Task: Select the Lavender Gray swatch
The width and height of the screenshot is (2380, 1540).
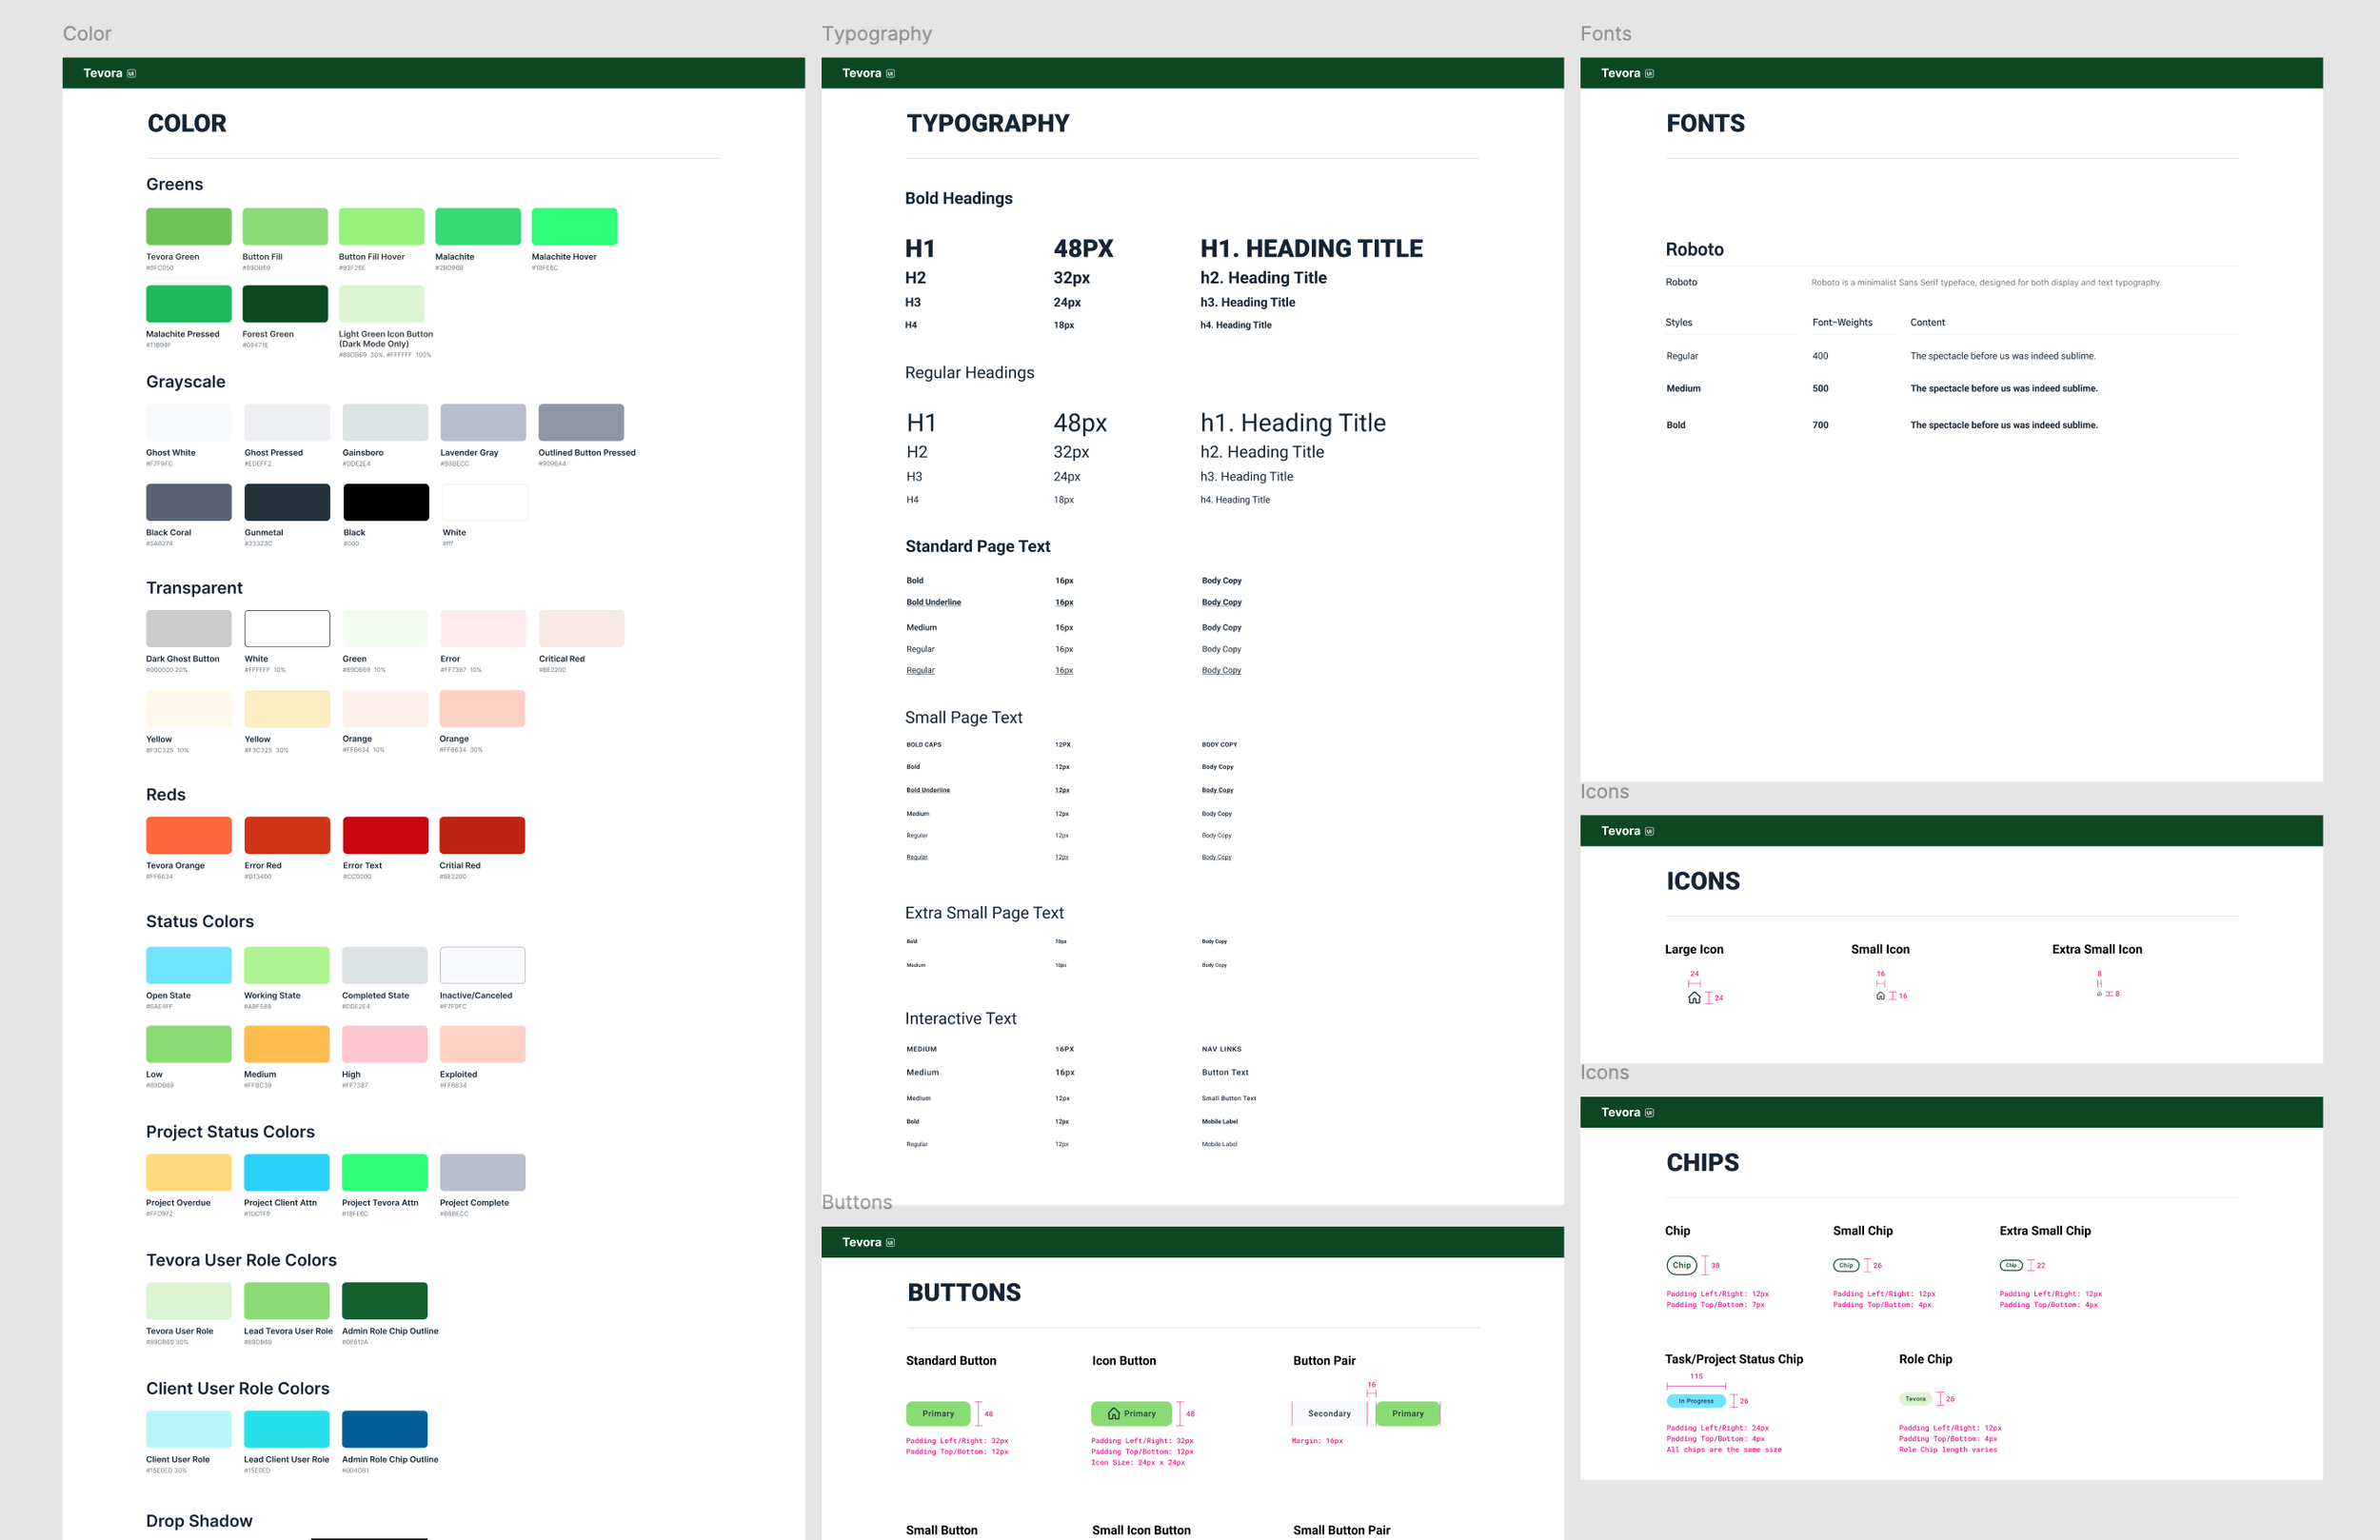Action: pyautogui.click(x=483, y=422)
